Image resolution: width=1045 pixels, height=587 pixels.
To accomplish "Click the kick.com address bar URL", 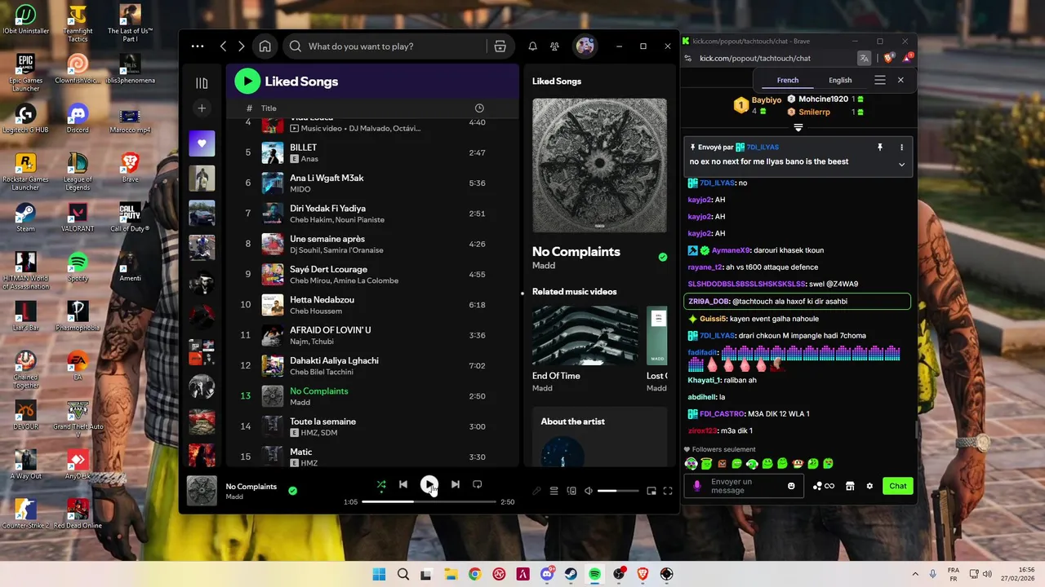I will pyautogui.click(x=755, y=59).
